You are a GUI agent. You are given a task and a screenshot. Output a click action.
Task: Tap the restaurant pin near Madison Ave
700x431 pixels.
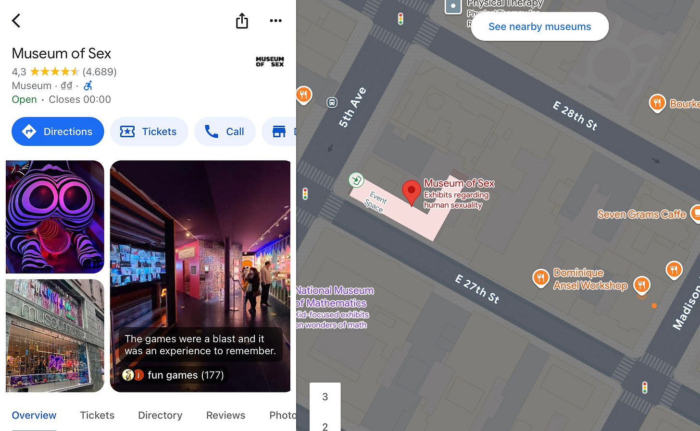(674, 270)
